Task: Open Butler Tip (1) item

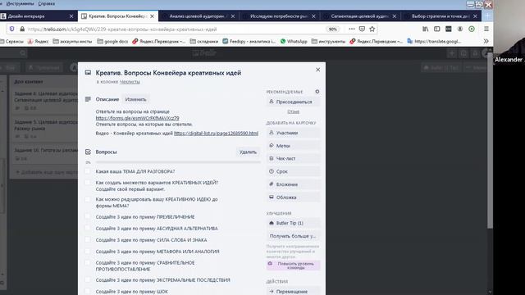Action: click(x=294, y=223)
